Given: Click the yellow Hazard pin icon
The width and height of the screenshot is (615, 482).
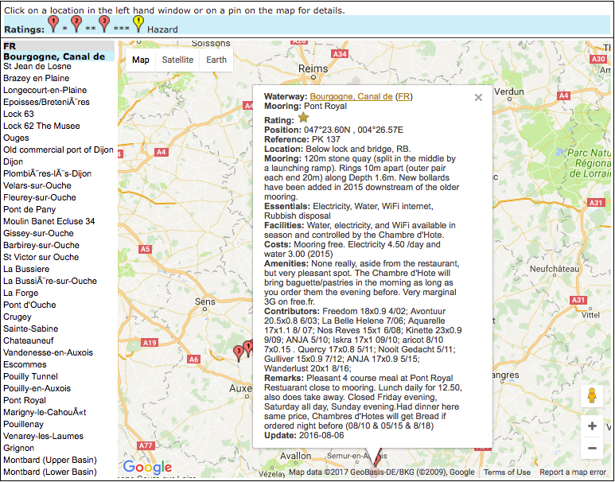Looking at the screenshot, I should (138, 23).
